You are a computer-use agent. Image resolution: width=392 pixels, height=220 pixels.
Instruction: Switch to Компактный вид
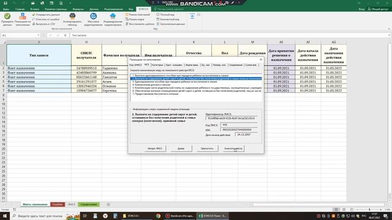point(167,19)
